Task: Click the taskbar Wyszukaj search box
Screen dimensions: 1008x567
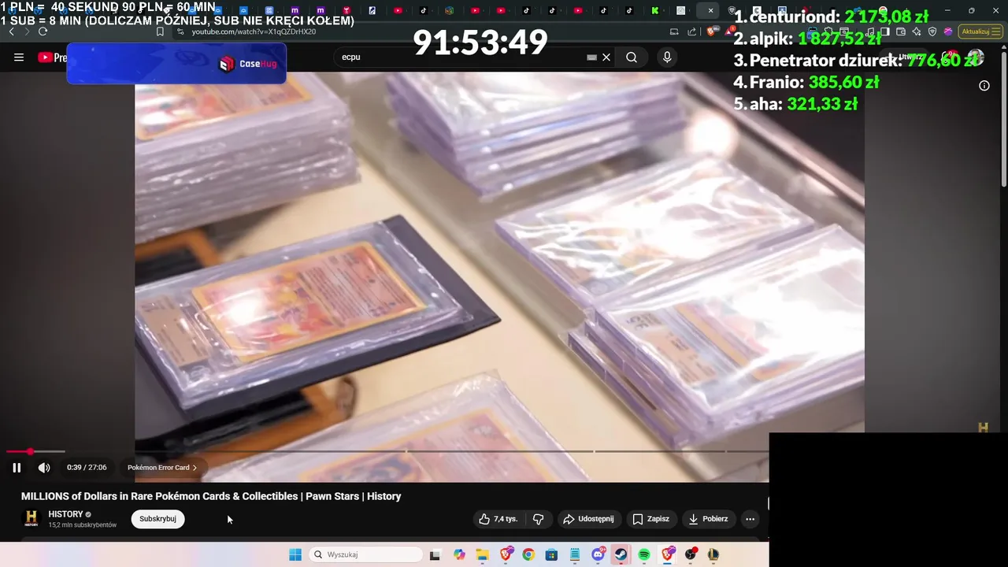Action: (x=366, y=554)
